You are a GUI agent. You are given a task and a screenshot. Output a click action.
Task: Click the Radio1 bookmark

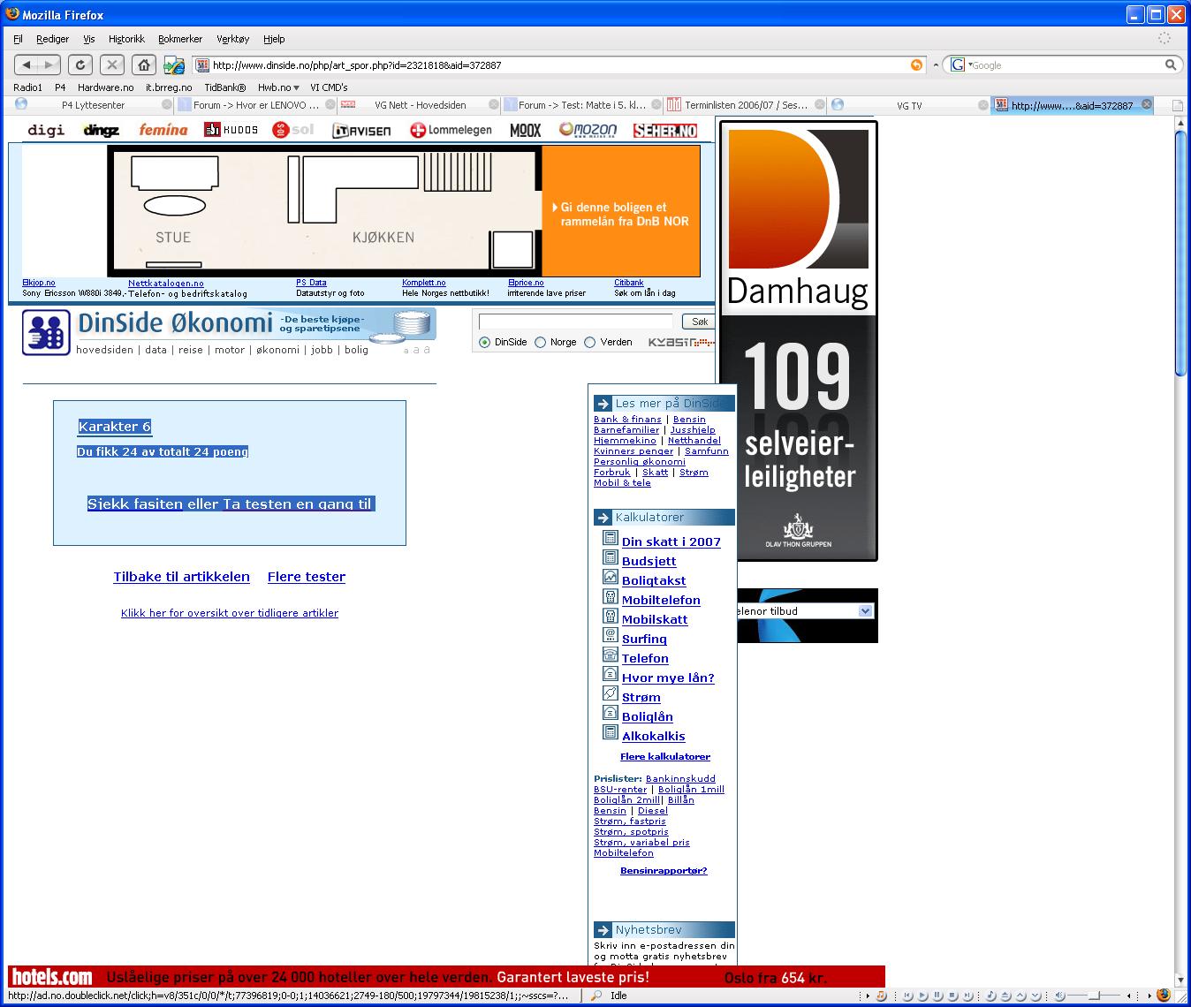(x=28, y=87)
